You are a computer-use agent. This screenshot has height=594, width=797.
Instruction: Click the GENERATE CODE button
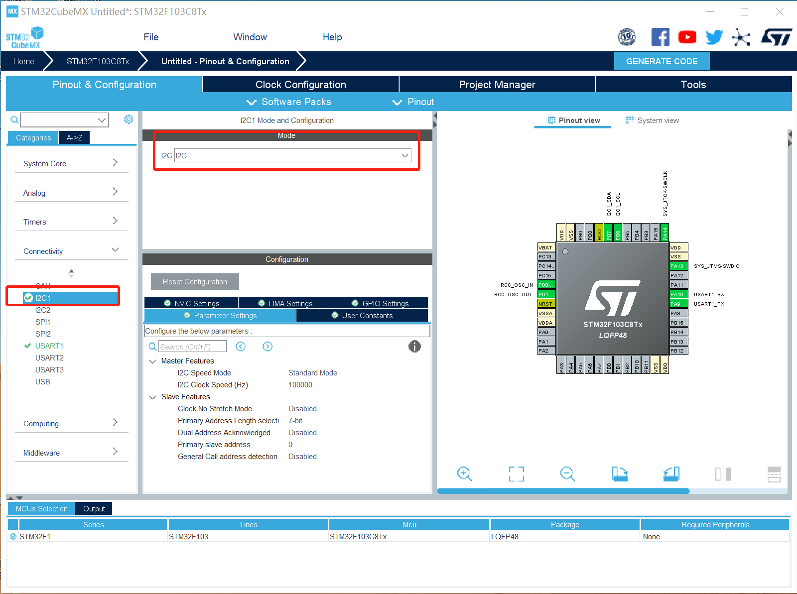click(x=662, y=61)
